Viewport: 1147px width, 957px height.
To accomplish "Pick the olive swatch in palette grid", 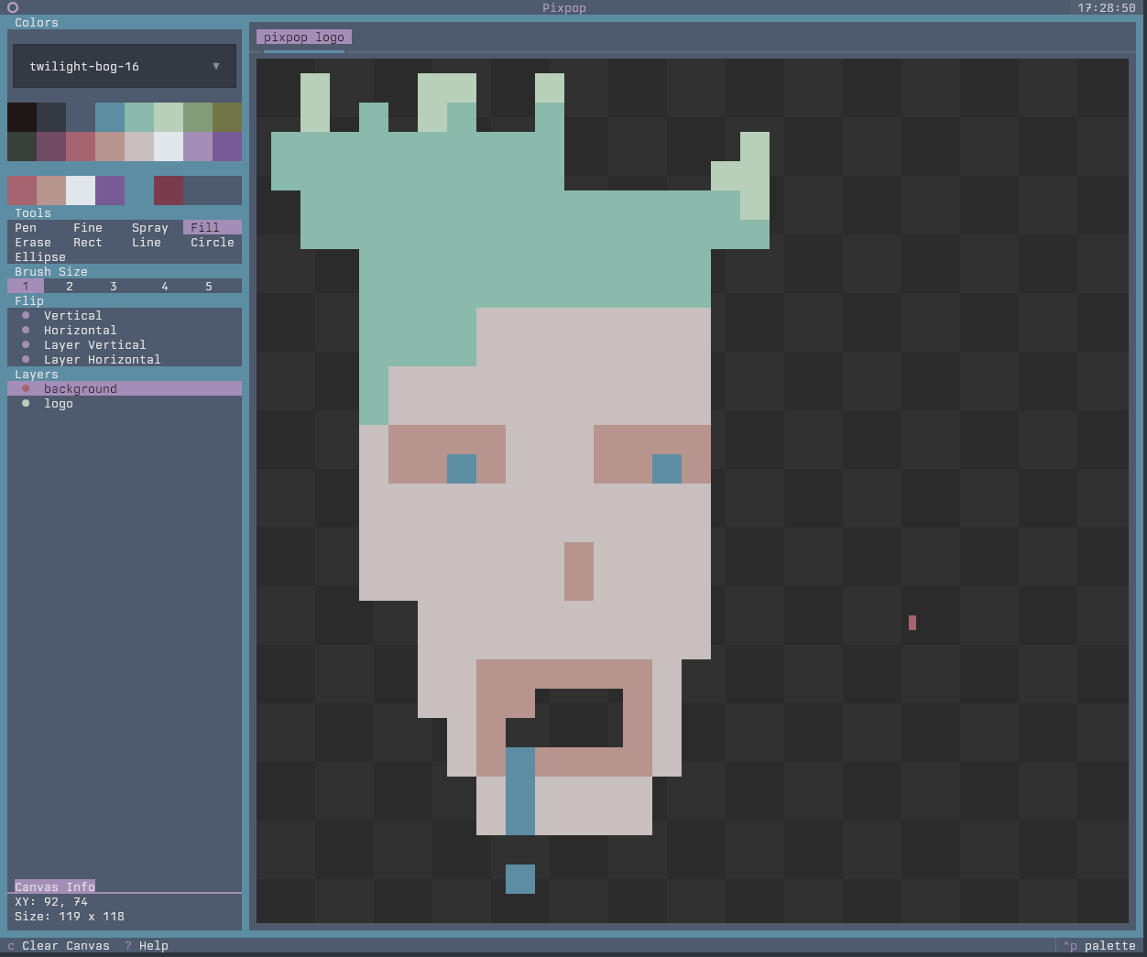I will point(227,117).
